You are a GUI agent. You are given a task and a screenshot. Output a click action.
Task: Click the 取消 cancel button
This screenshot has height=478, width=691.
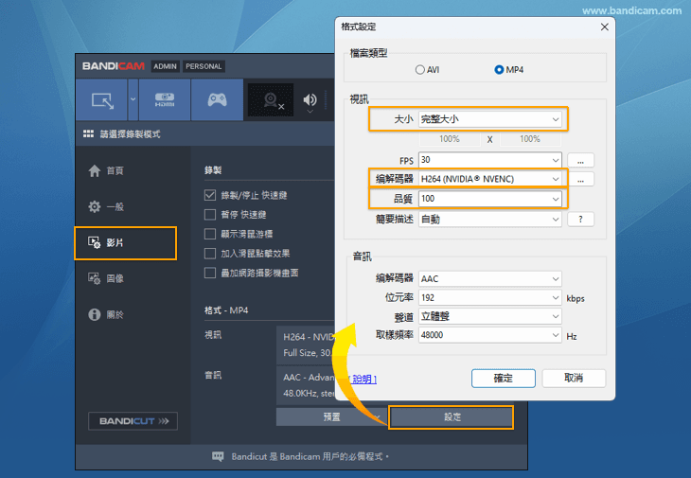click(x=574, y=378)
